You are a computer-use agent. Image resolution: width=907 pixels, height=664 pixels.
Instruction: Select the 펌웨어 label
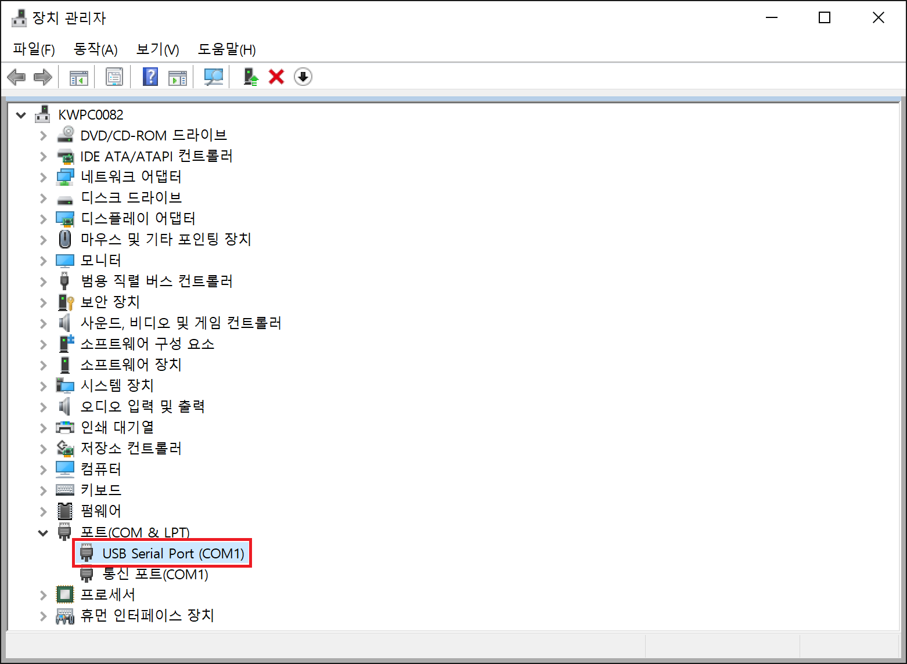click(100, 511)
